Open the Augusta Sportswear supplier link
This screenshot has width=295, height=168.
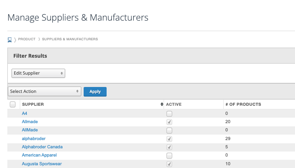point(42,164)
